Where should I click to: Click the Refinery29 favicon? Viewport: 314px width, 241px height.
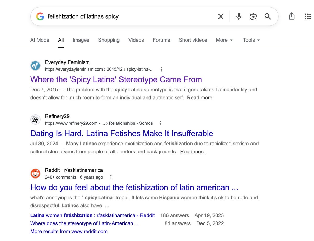35,119
